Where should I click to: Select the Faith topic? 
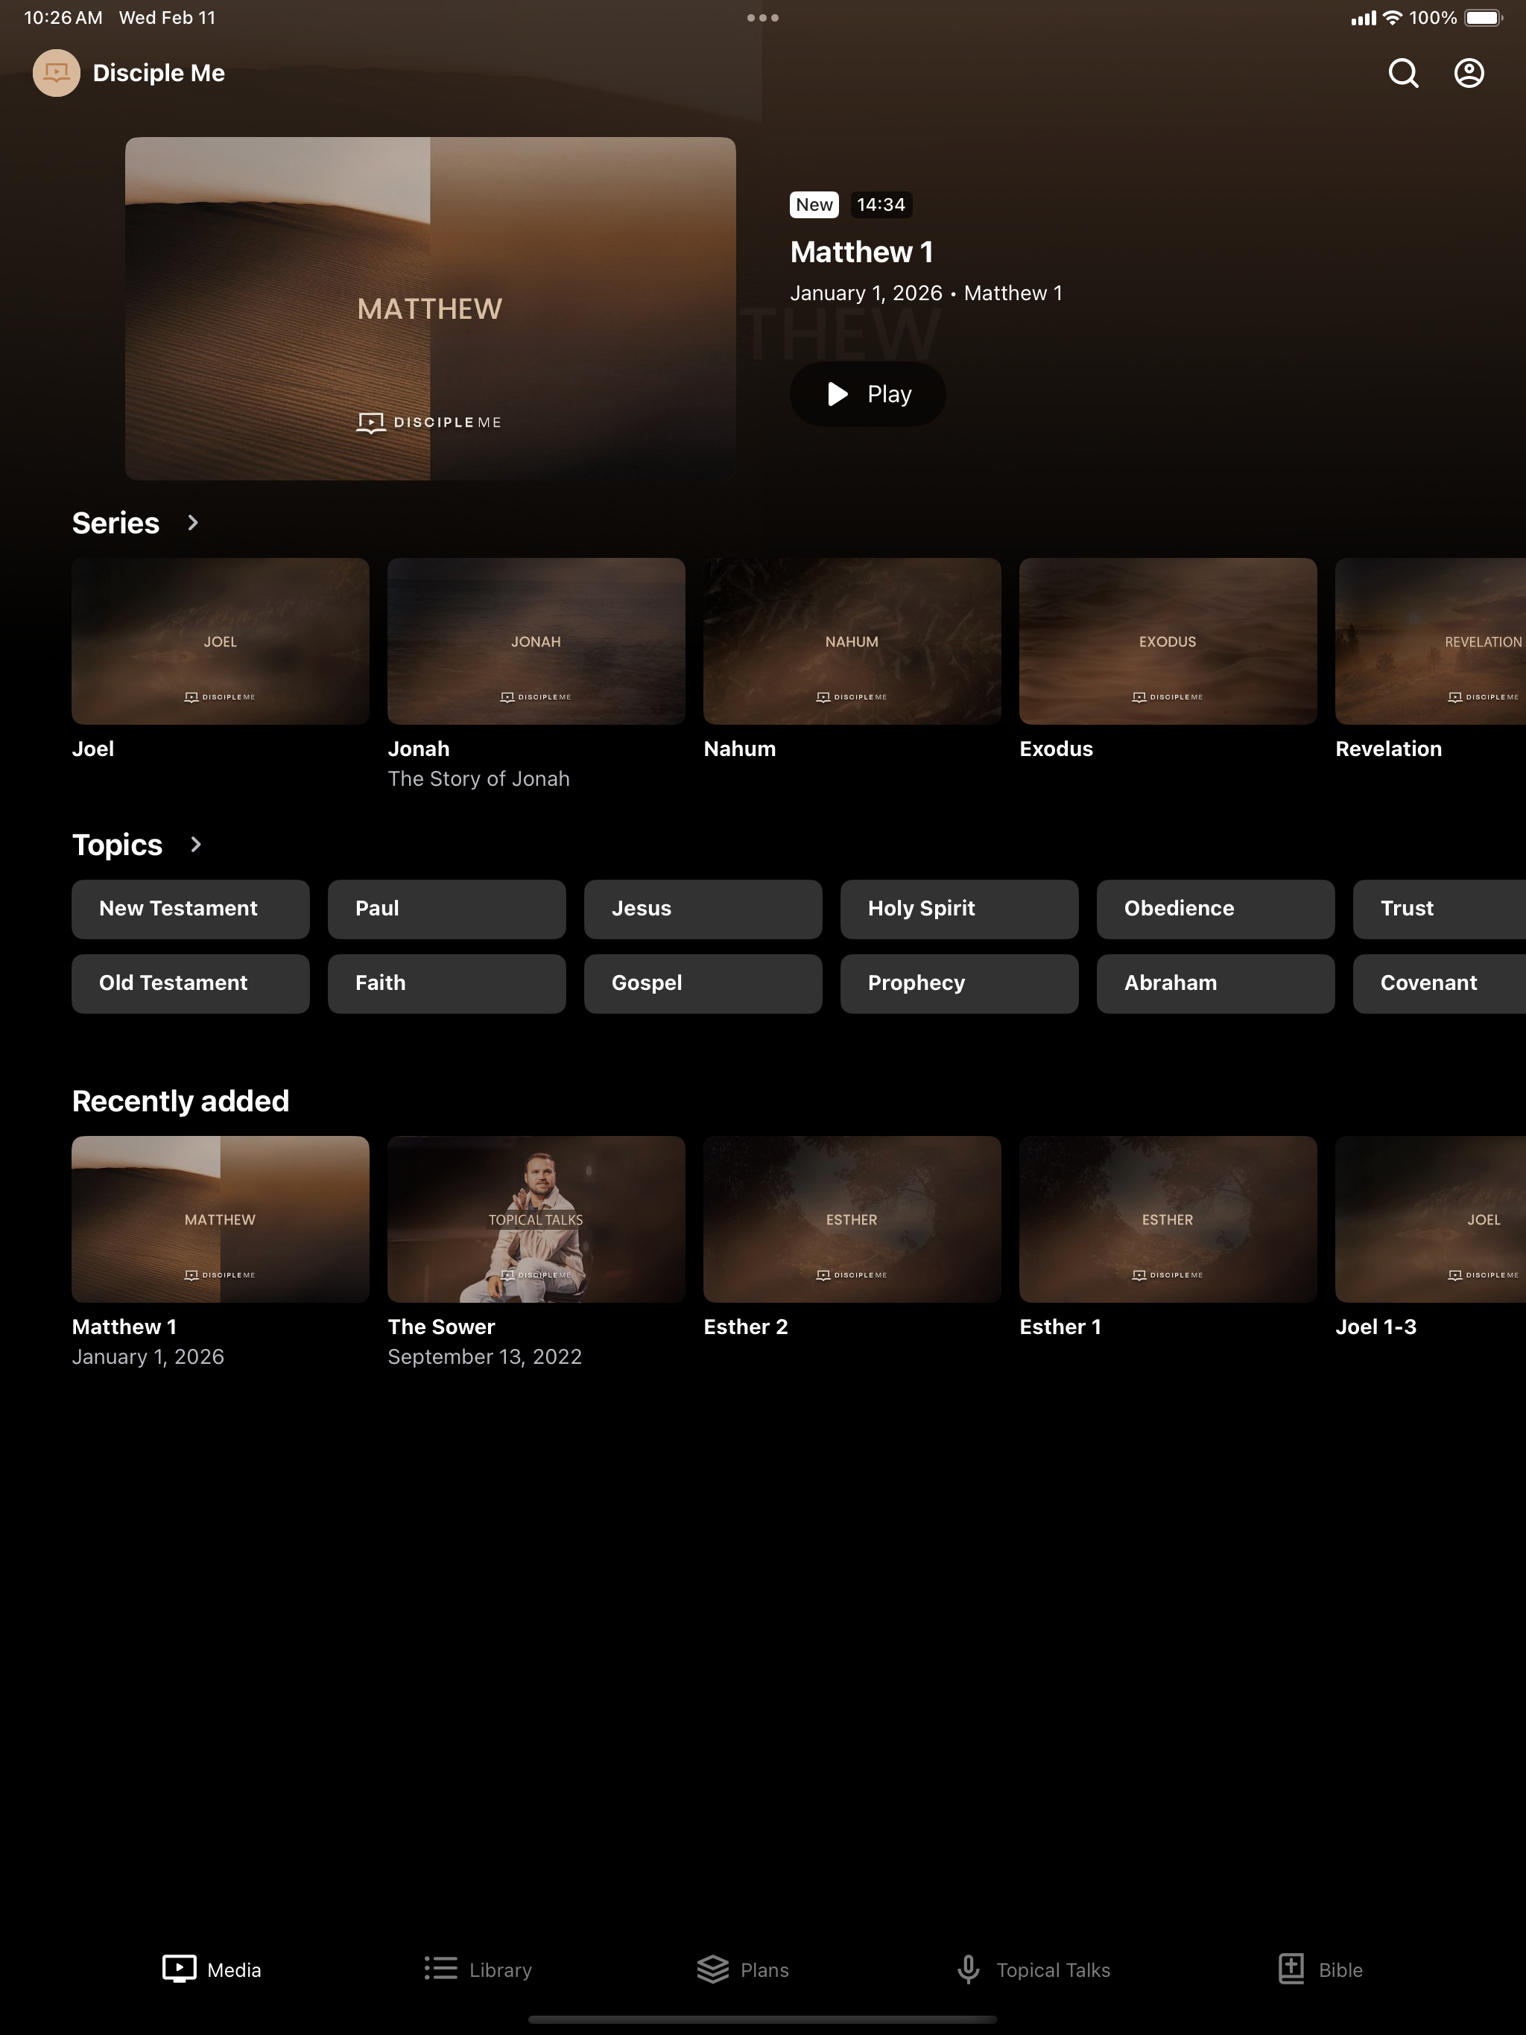click(x=446, y=983)
